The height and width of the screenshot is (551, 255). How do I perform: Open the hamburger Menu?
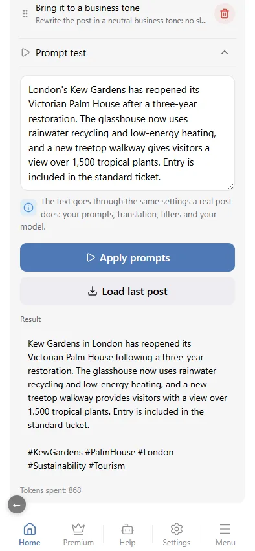225,534
